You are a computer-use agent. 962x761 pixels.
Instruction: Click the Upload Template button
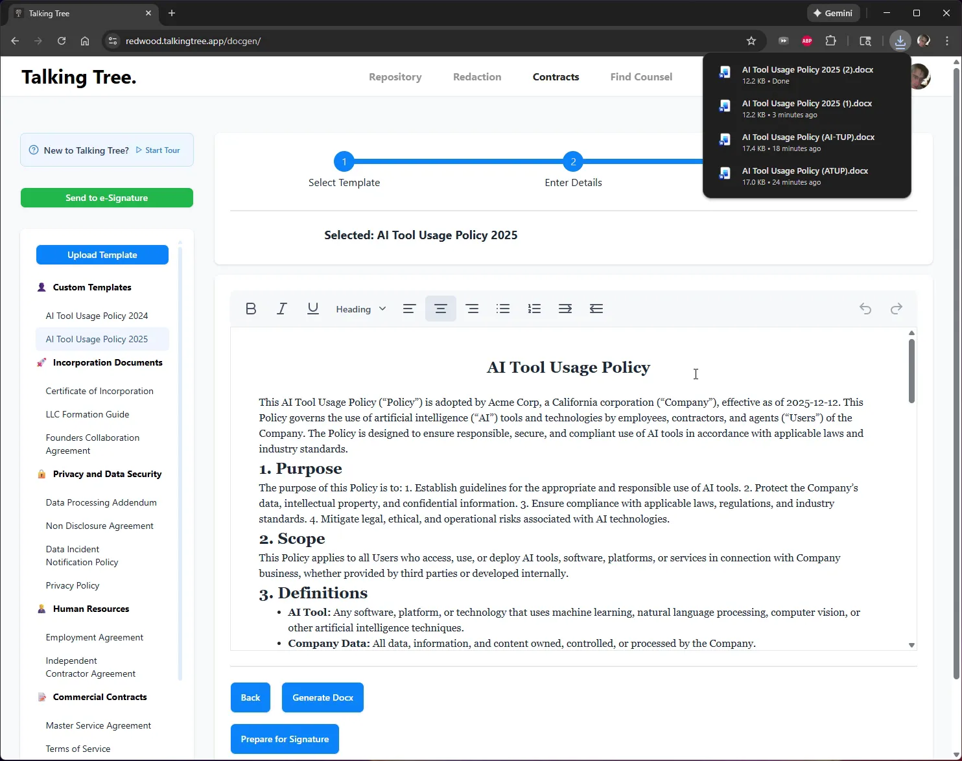102,255
